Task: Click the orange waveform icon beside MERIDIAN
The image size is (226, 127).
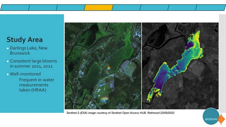Action: click(221, 119)
